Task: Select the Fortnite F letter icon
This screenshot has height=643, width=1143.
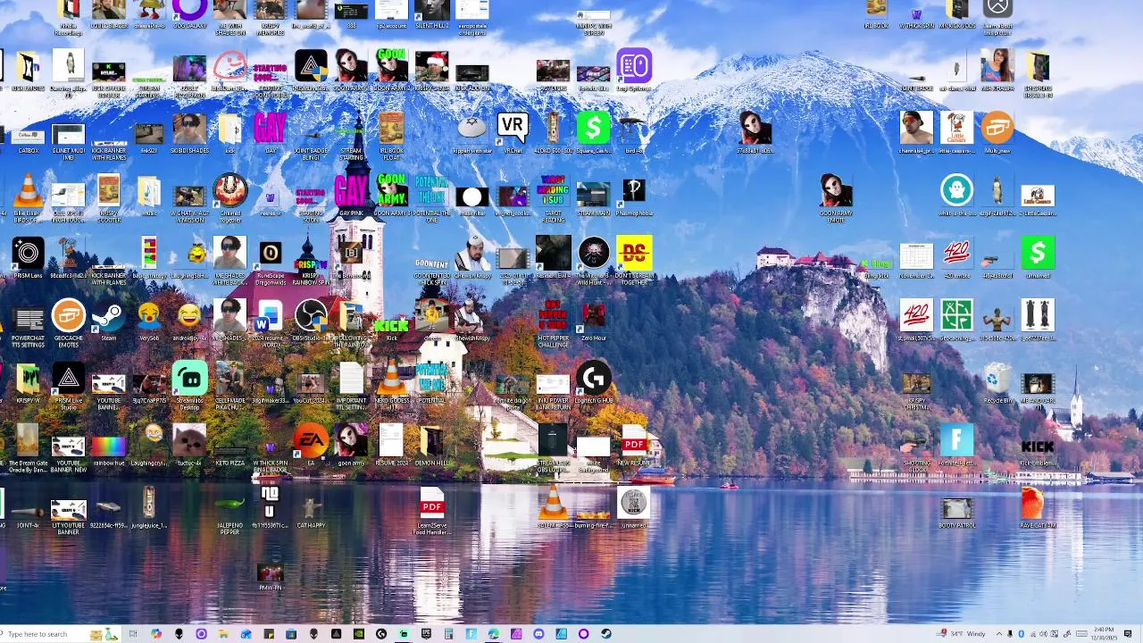Action: click(x=956, y=445)
